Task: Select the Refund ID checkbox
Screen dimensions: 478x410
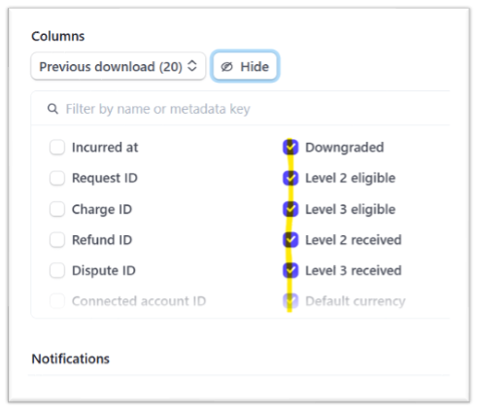Action: click(57, 240)
